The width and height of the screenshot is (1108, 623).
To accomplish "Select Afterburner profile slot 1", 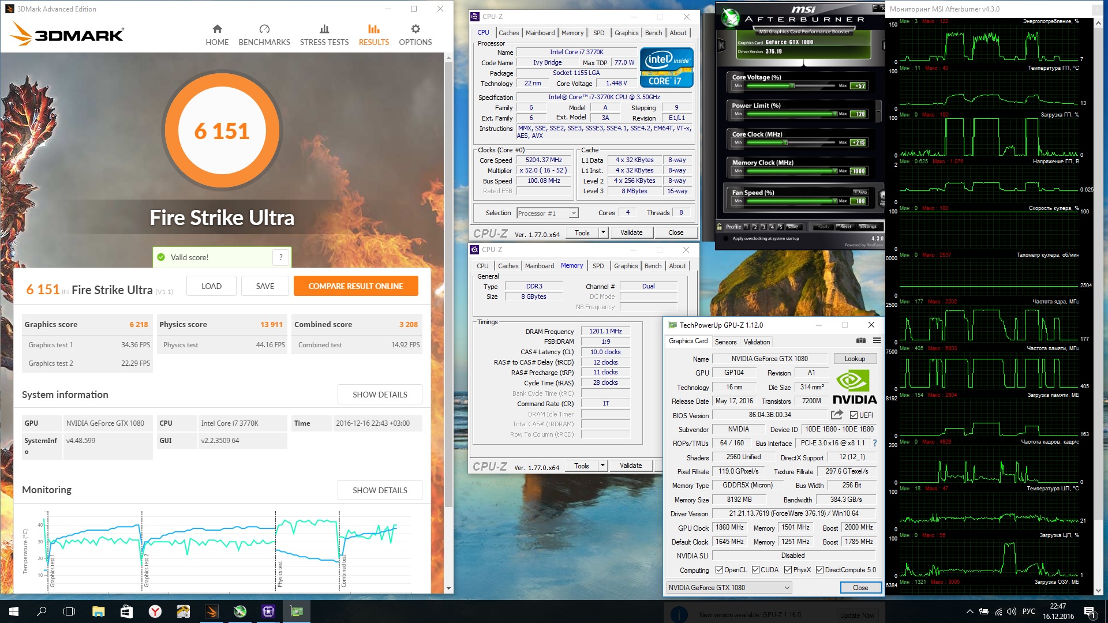I will [x=746, y=227].
